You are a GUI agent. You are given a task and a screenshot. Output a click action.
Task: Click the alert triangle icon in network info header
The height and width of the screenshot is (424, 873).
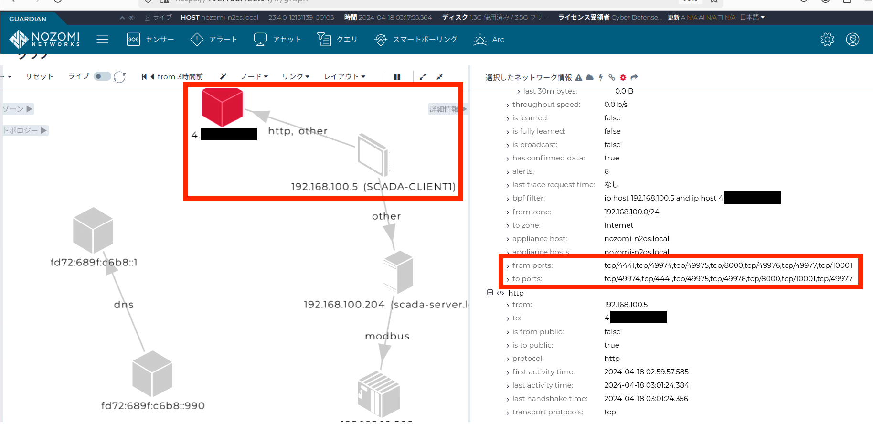coord(579,77)
